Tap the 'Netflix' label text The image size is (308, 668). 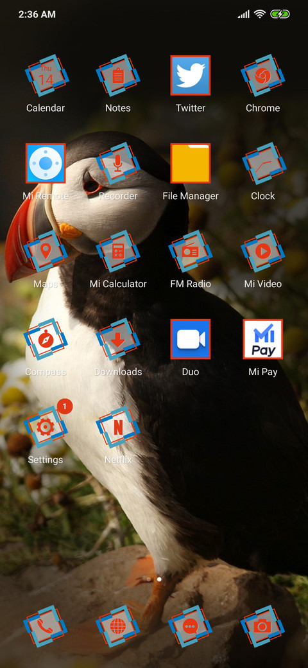pos(118,460)
